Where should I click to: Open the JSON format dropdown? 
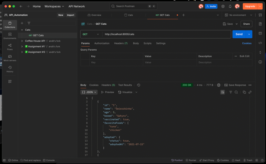pos(89,92)
